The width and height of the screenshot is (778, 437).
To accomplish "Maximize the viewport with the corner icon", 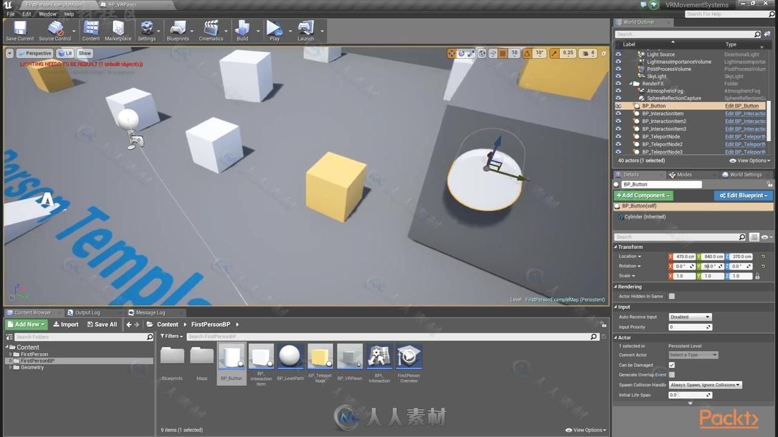I will [603, 53].
